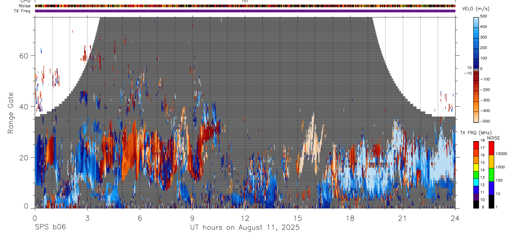
Task: Click the 'VELO (m/s)' colorbar title
Action: (475, 9)
